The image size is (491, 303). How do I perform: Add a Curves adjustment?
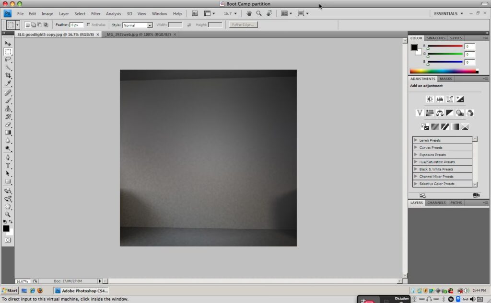point(450,99)
